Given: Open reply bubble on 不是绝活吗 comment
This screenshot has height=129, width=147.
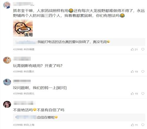Looking at the screenshot, I should click(x=143, y=125).
